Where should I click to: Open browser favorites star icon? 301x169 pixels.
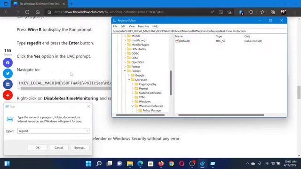(262, 12)
